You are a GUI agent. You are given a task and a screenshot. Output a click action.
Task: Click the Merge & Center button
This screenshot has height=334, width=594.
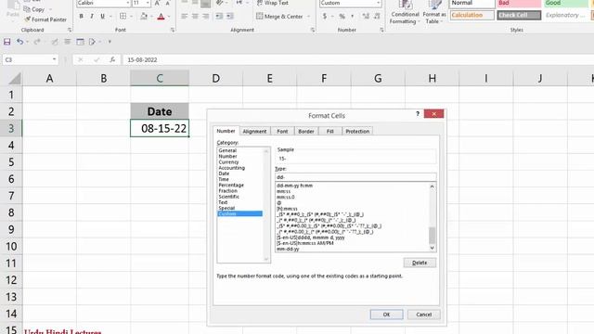tap(280, 17)
